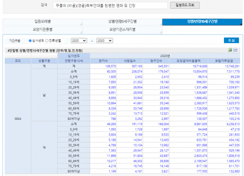Collapse the table with minus icon

[x=235, y=50]
